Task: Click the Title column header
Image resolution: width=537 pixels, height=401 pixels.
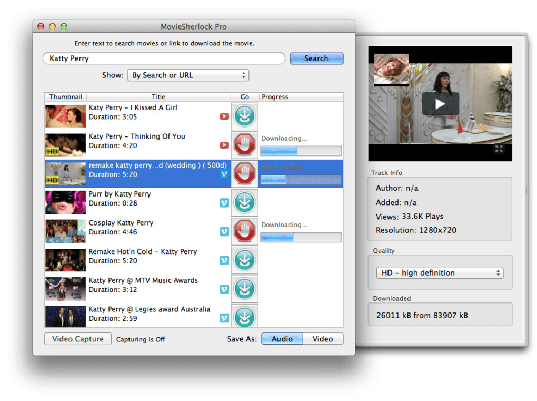Action: coord(158,96)
